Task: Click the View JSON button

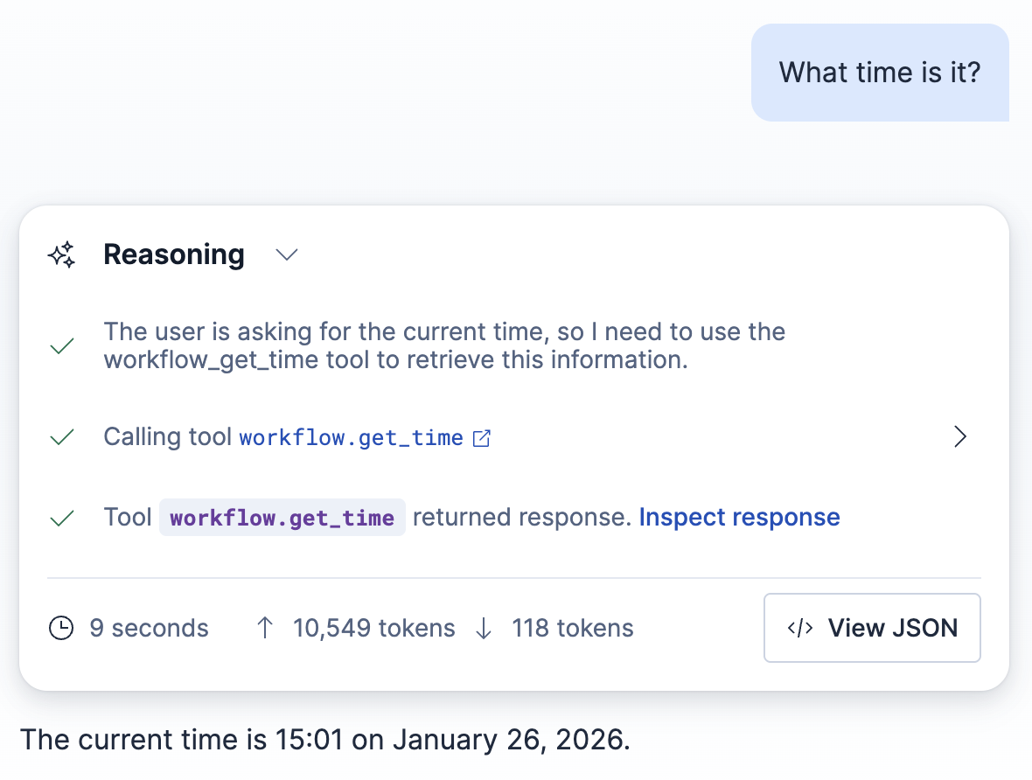Action: [x=872, y=628]
